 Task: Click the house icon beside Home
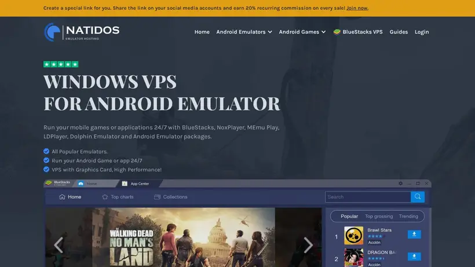coord(62,197)
